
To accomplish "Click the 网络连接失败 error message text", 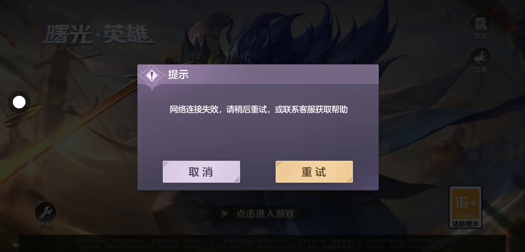I will pyautogui.click(x=259, y=109).
